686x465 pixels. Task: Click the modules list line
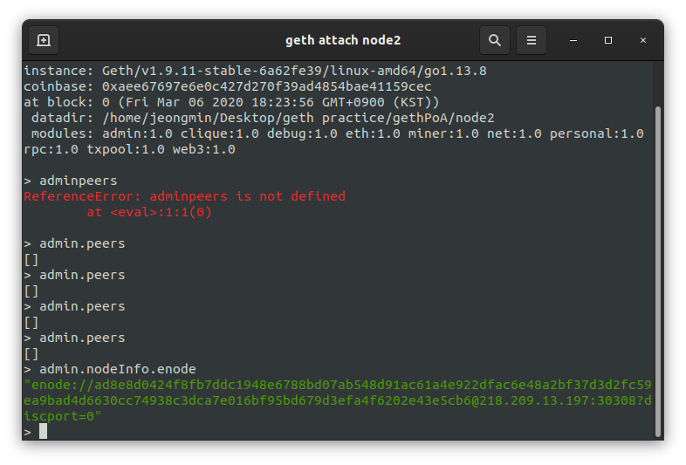pos(333,141)
